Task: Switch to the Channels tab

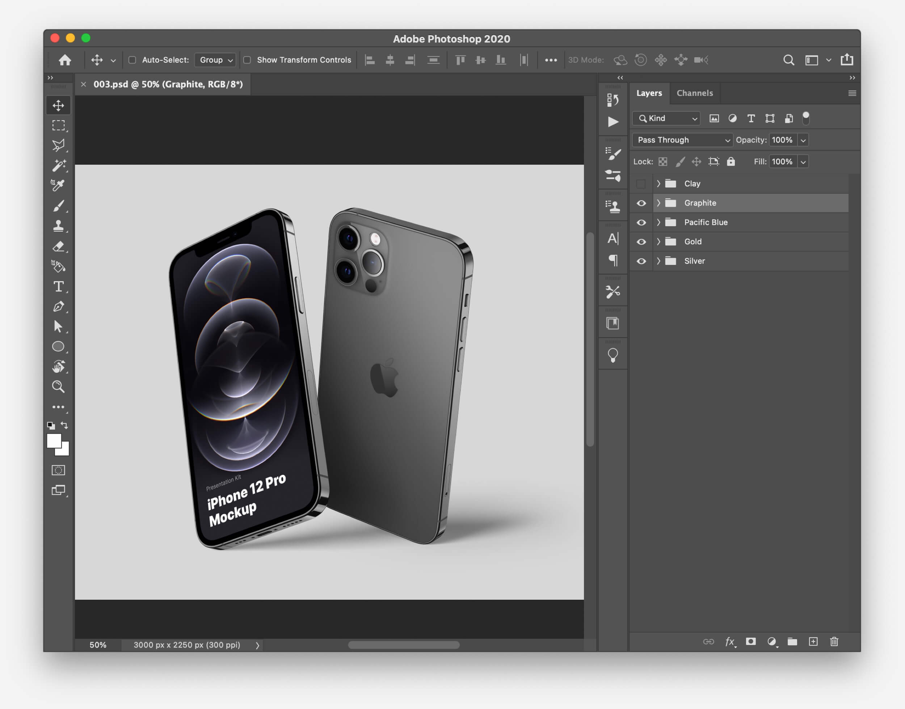Action: (x=695, y=93)
